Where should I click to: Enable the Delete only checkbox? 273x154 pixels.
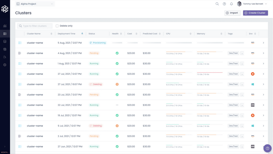tap(57, 26)
